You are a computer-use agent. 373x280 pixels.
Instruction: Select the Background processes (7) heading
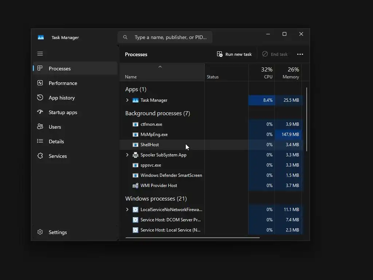pos(157,113)
